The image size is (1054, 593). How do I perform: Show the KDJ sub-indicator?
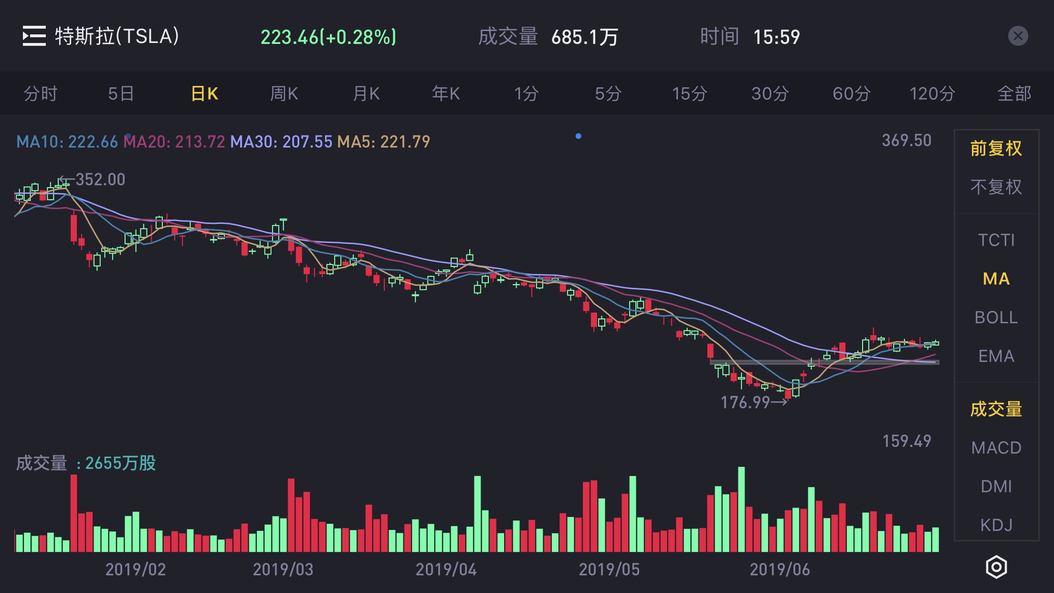[996, 525]
